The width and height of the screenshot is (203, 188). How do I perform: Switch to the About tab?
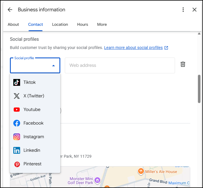point(13,24)
